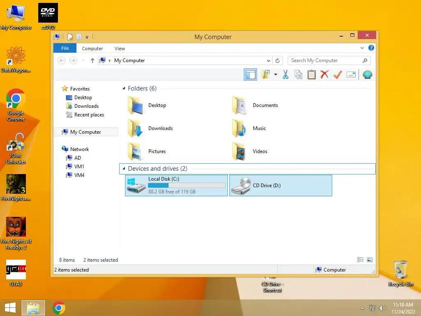421x316 pixels.
Task: Click the search magnifier icon
Action: pos(365,60)
